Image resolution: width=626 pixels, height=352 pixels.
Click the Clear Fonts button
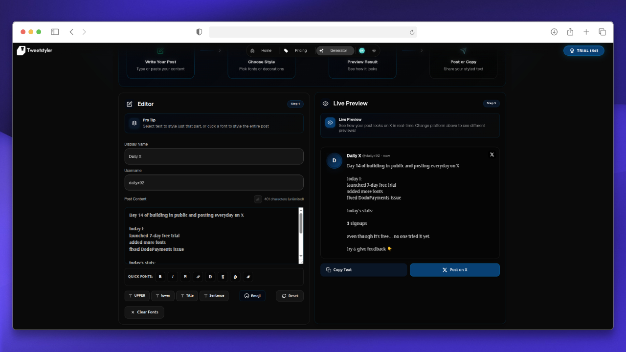(x=144, y=312)
